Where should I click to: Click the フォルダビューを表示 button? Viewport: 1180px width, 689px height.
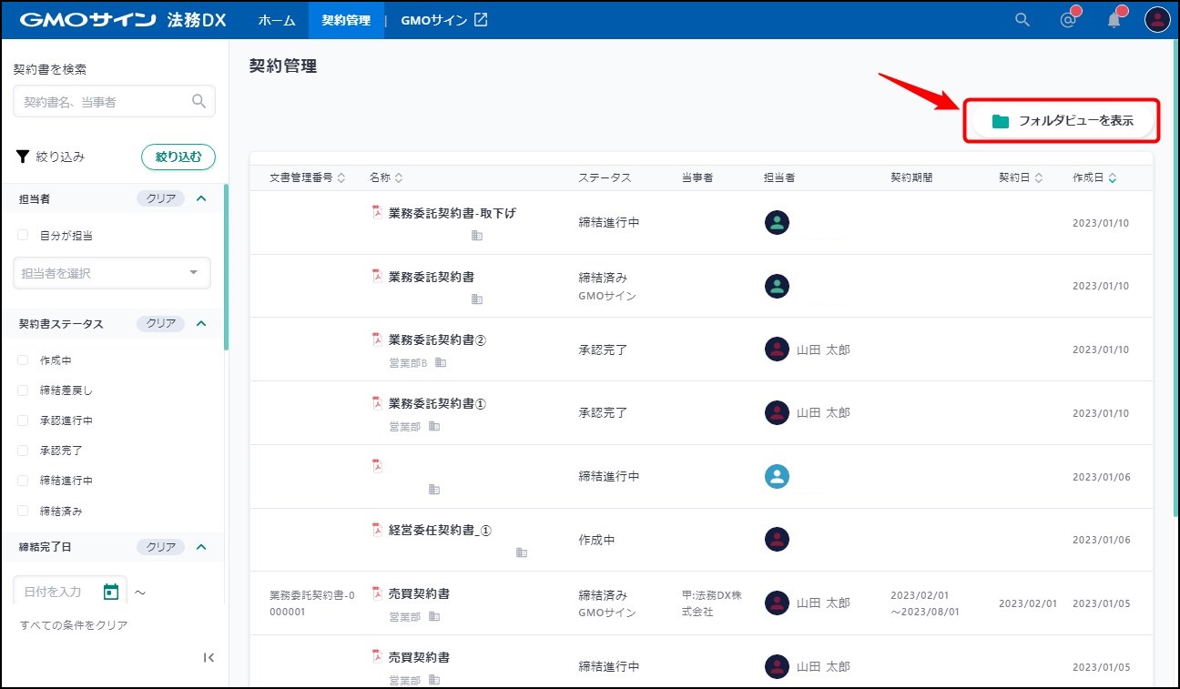[x=1062, y=121]
